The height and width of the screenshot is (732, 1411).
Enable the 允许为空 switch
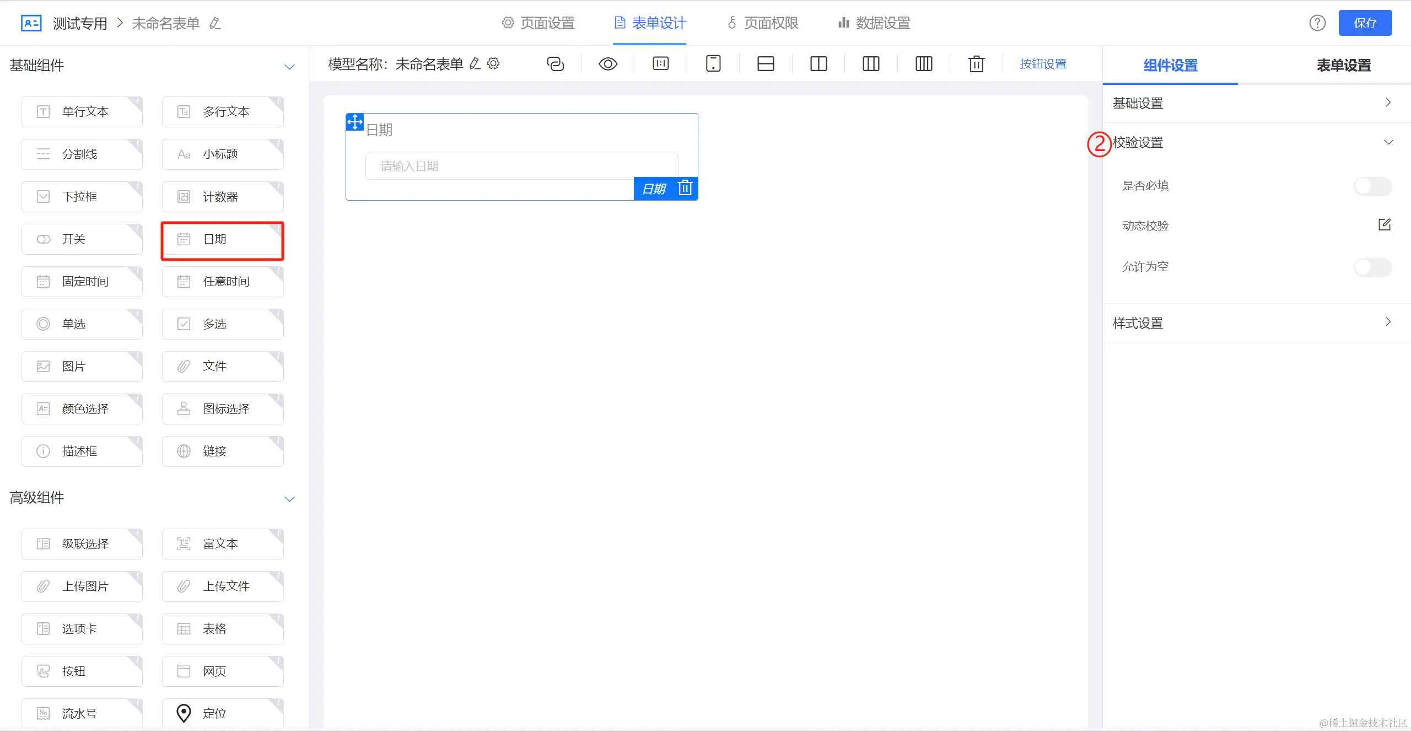pyautogui.click(x=1372, y=267)
